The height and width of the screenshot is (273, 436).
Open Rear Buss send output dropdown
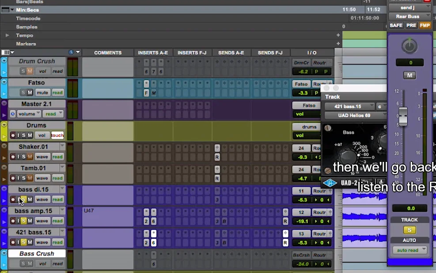(x=409, y=16)
